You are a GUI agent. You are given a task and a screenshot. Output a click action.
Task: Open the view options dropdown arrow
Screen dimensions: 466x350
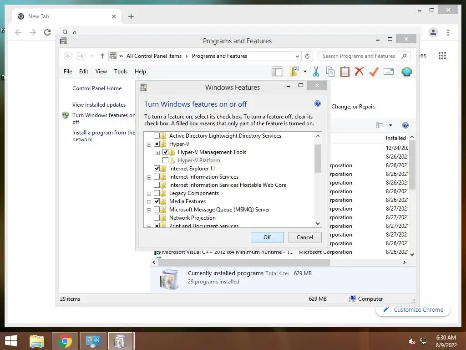[x=390, y=125]
